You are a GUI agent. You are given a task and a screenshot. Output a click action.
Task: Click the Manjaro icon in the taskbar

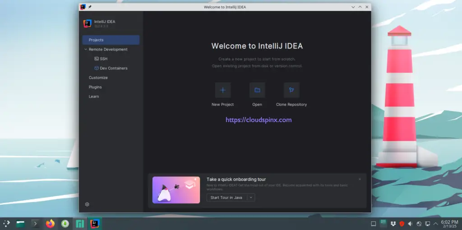80,224
